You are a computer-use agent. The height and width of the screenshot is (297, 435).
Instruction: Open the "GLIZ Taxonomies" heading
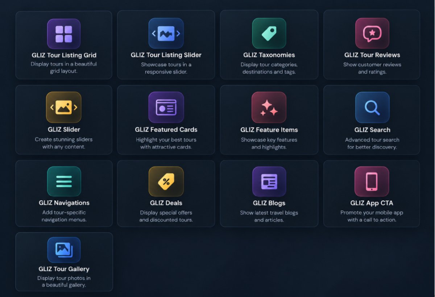pyautogui.click(x=269, y=55)
